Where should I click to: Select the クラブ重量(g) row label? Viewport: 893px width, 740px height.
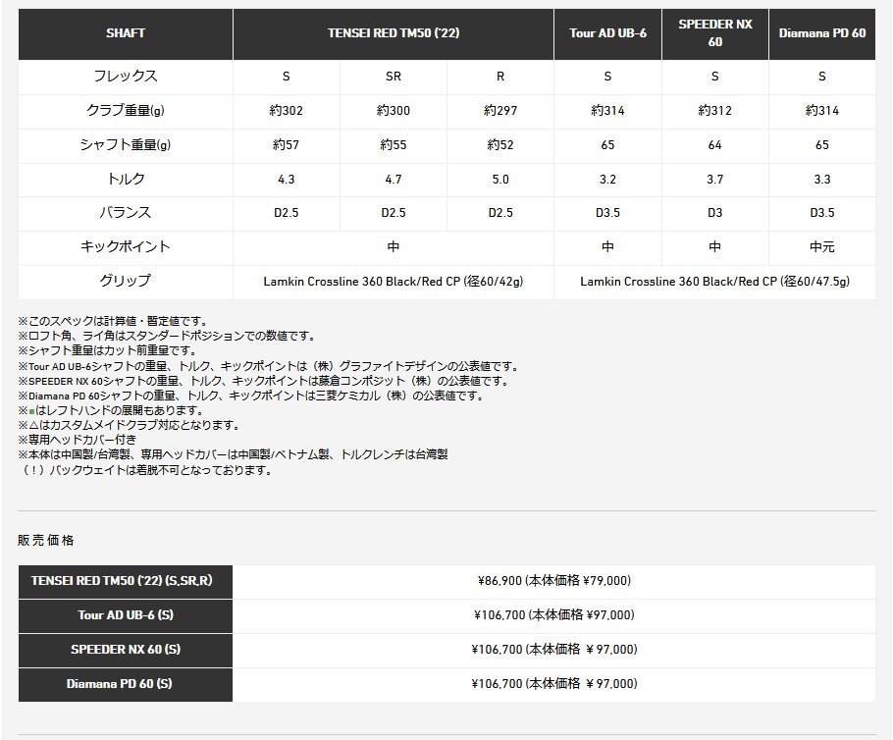(x=126, y=110)
